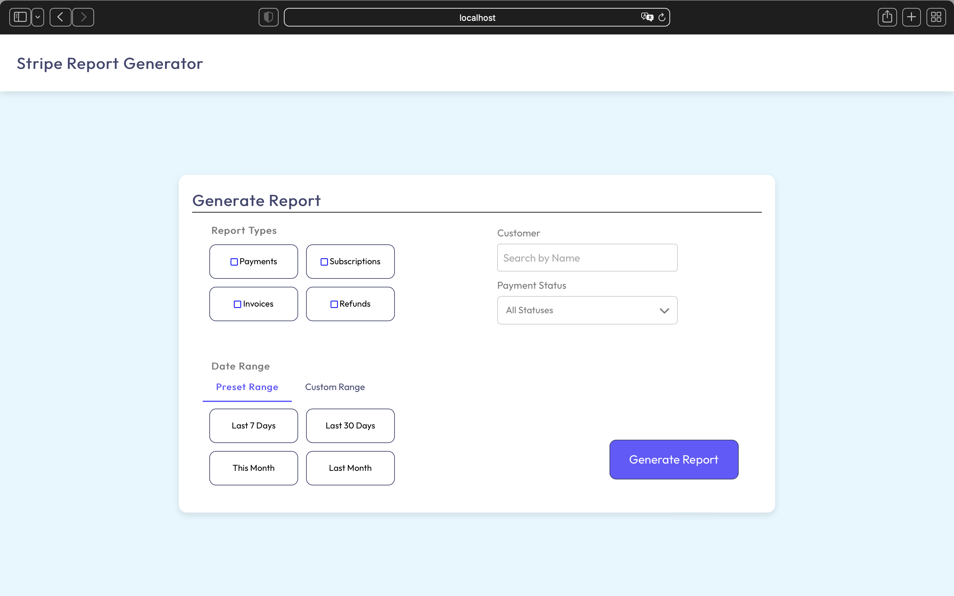954x596 pixels.
Task: Expand the sidebar options chevron
Action: click(x=37, y=17)
